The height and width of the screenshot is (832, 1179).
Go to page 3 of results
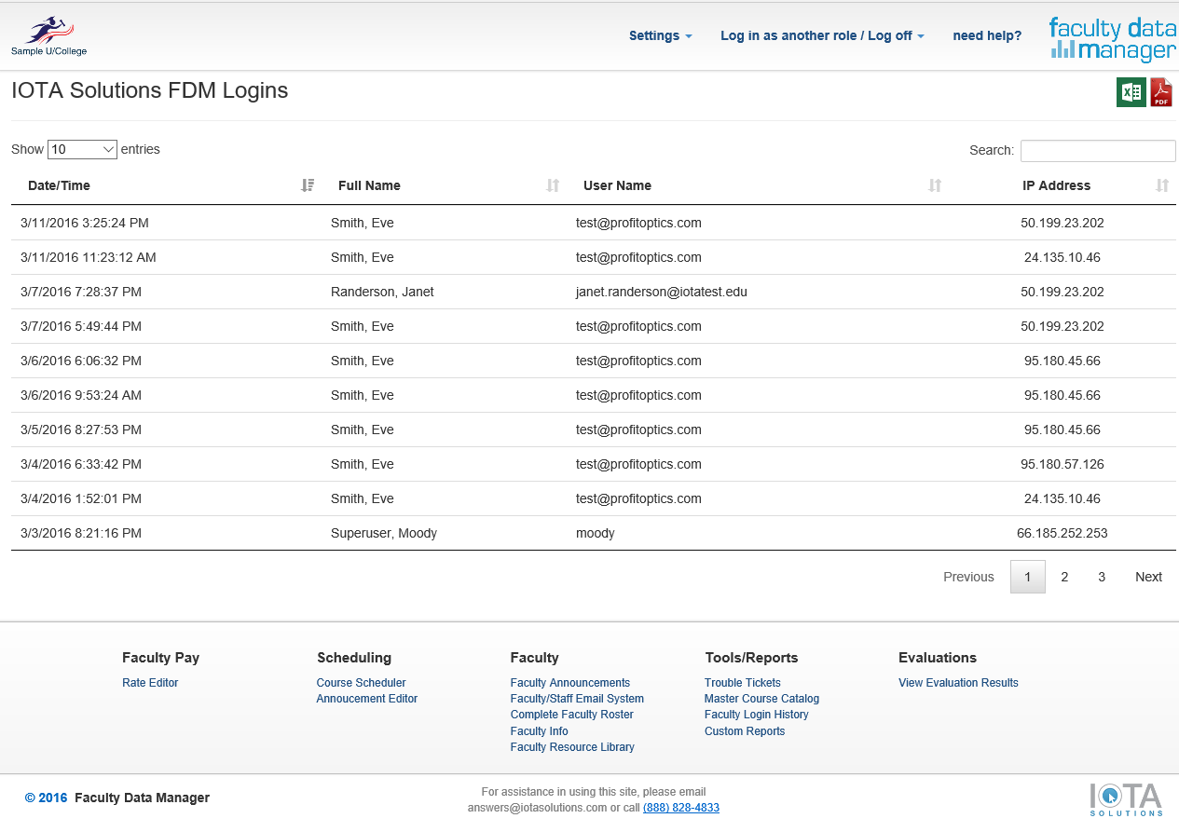tap(1102, 577)
